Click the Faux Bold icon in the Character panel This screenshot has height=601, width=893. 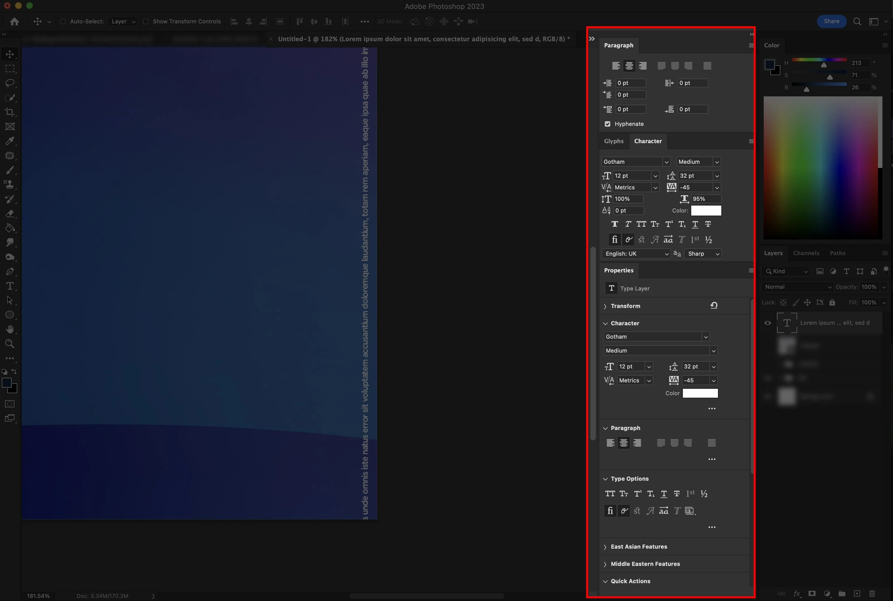tap(615, 224)
